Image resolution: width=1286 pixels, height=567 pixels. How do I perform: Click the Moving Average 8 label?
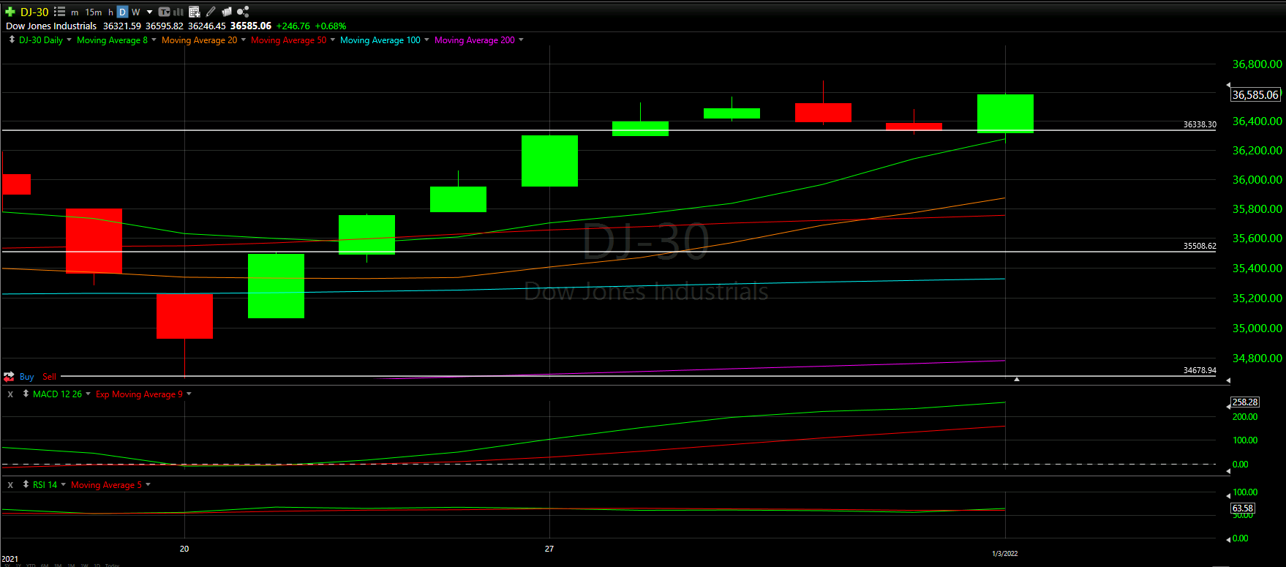pyautogui.click(x=112, y=40)
